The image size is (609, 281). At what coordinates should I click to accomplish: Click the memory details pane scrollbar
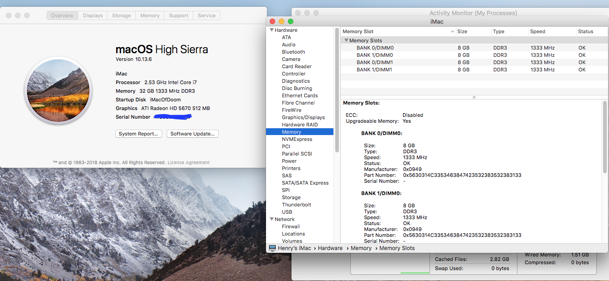[605, 136]
